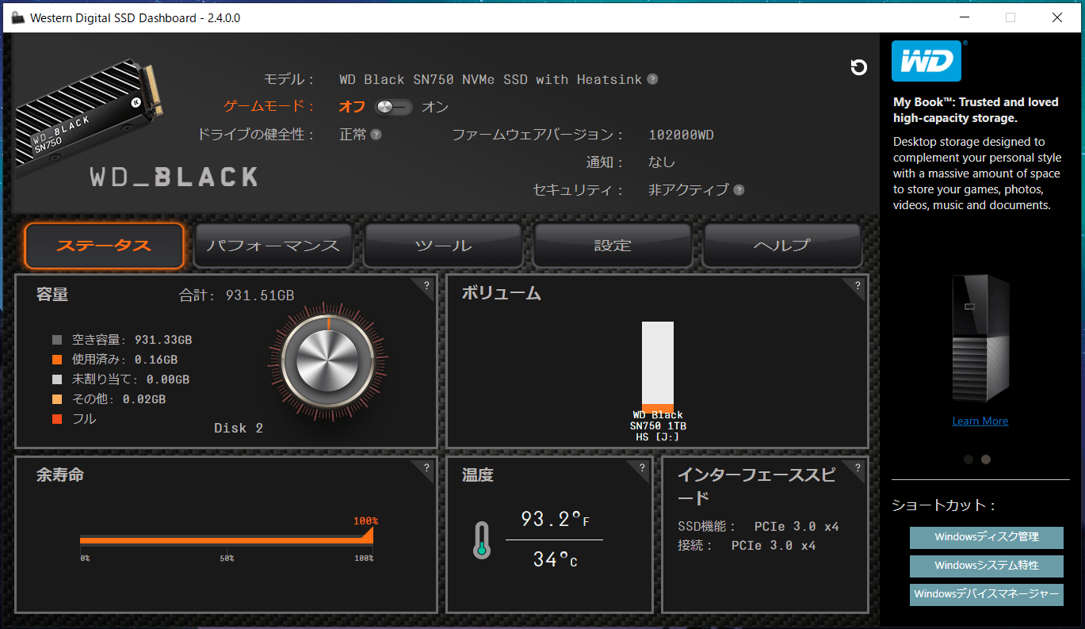Screen dimensions: 1085x629
Task: Open help icon next to model name
Action: coord(652,79)
